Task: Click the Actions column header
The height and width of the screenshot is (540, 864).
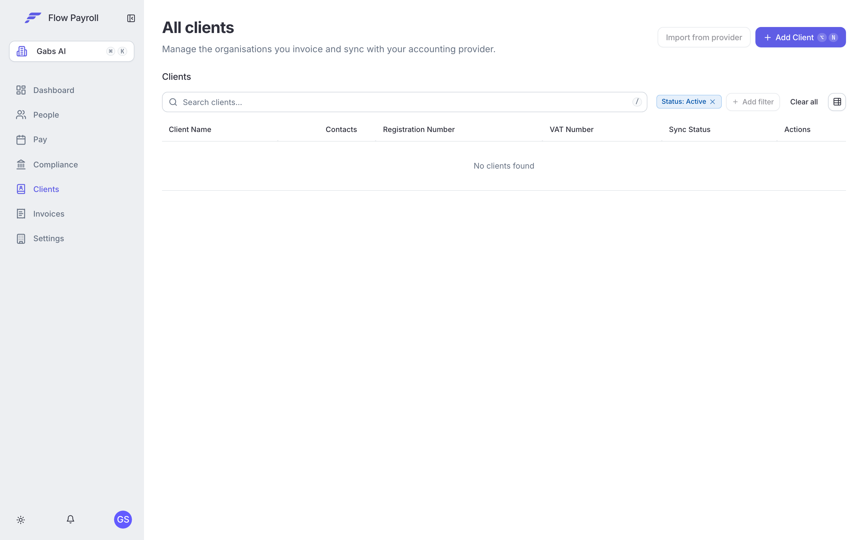Action: coord(797,129)
